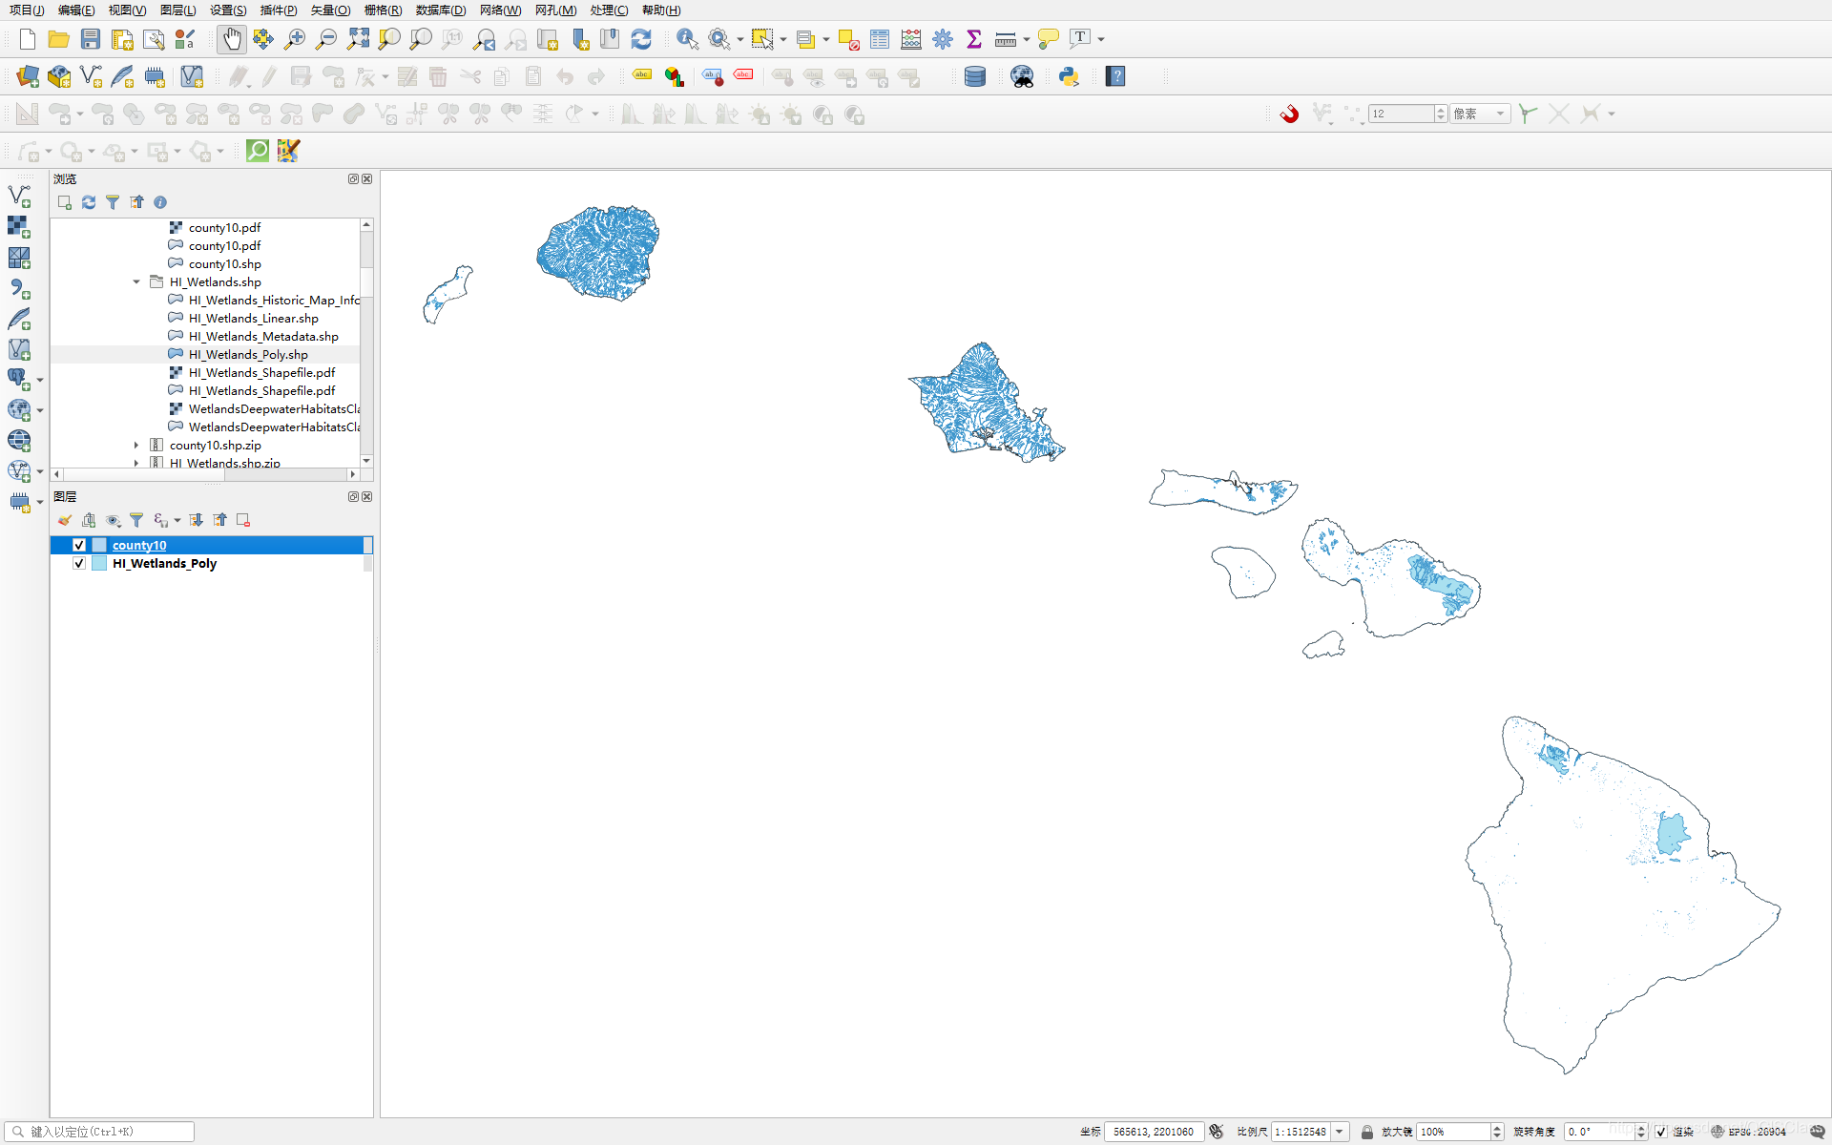Click the Zoom In magnifier tool
This screenshot has width=1832, height=1145.
click(295, 39)
